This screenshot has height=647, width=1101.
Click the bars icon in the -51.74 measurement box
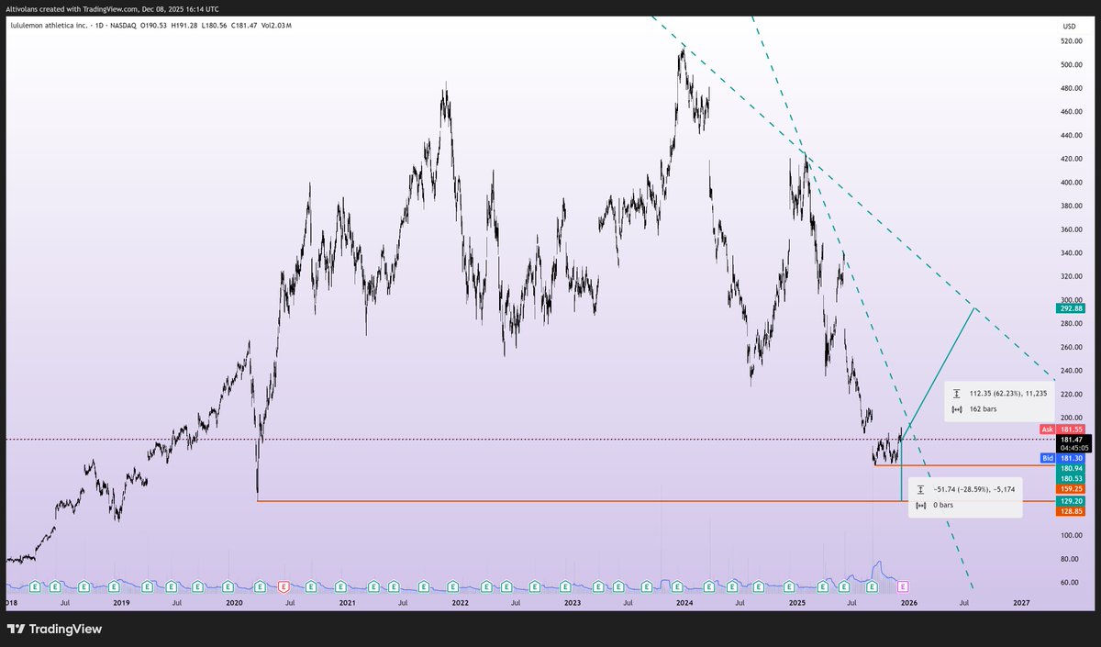pos(920,505)
